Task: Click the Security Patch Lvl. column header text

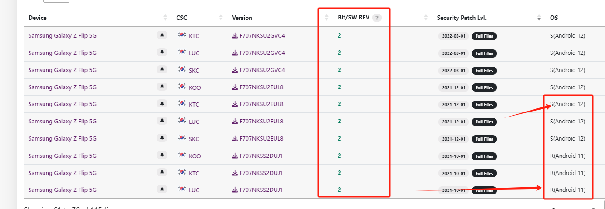Action: (x=462, y=18)
